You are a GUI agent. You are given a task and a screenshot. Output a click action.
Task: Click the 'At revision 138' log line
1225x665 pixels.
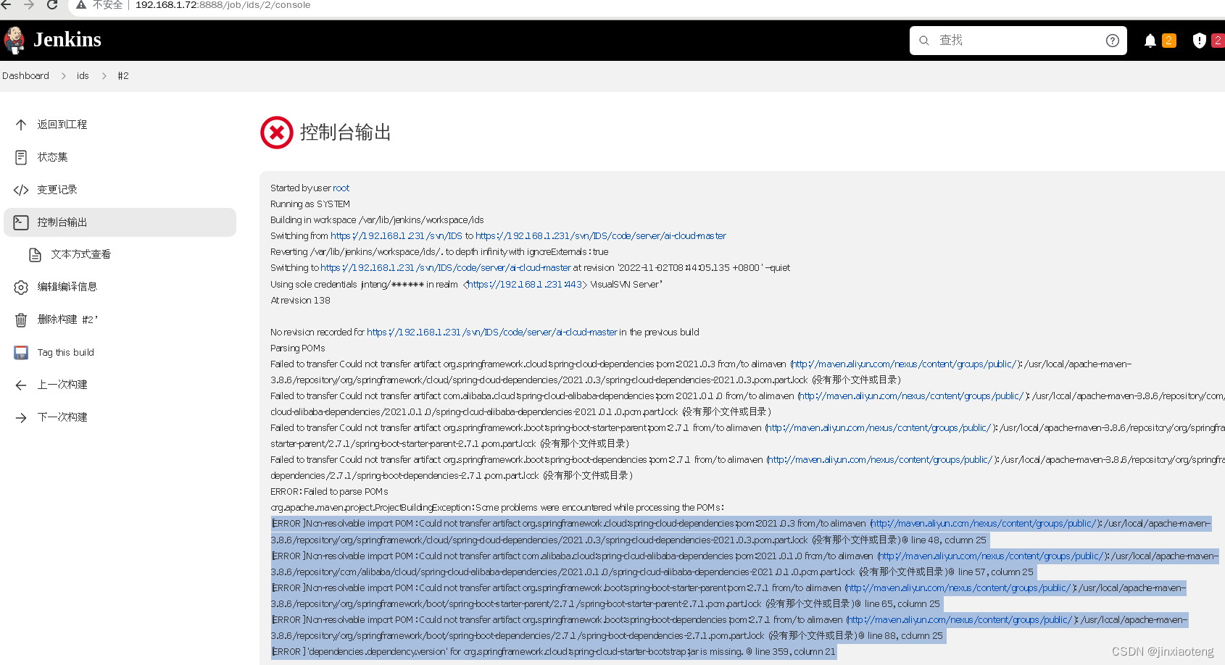pos(300,301)
